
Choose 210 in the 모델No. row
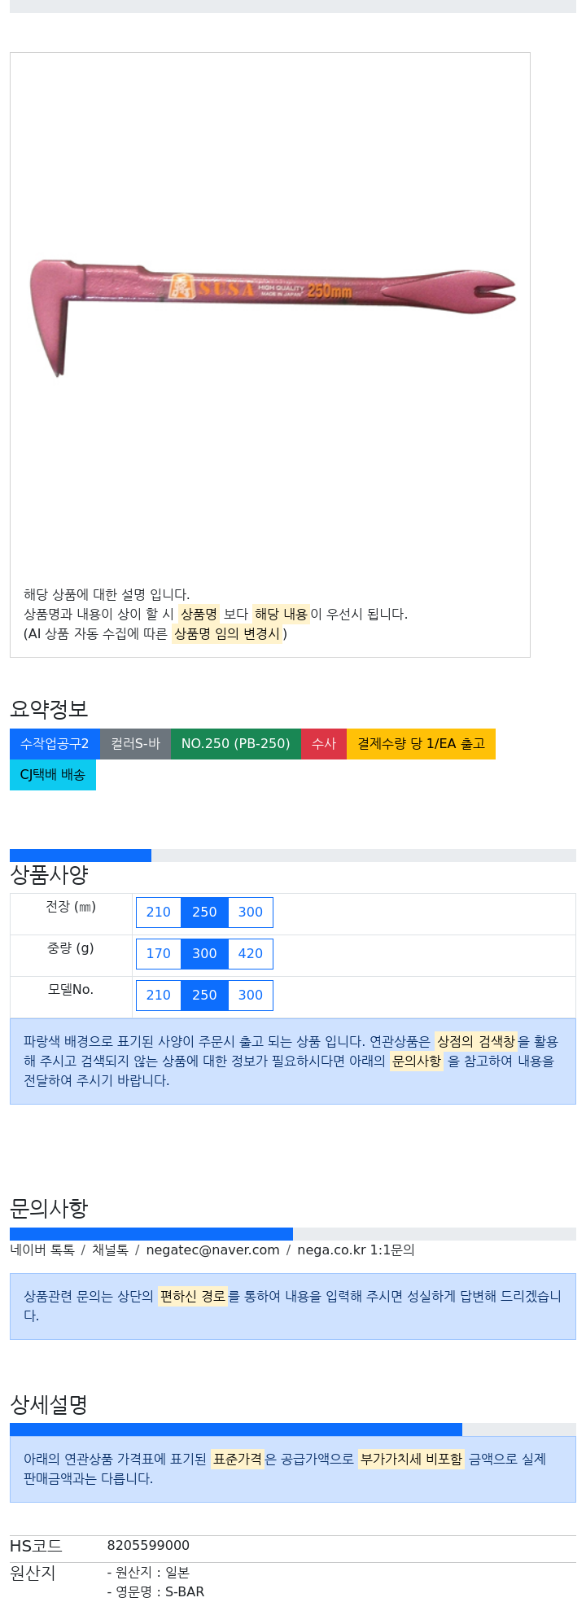pyautogui.click(x=159, y=996)
